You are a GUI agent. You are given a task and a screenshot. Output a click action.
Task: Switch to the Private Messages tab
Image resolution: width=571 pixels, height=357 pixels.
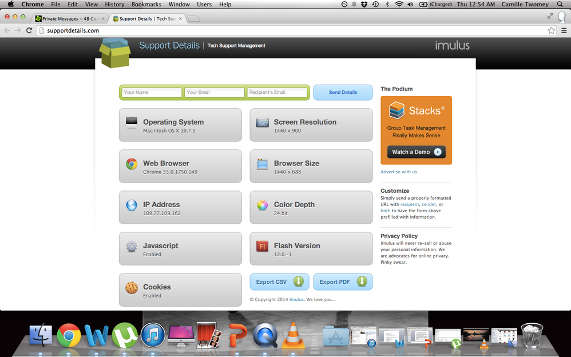(x=69, y=18)
